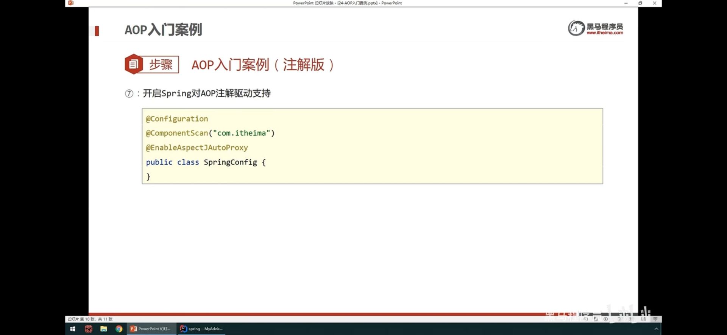
Task: Launch Google Chrome from the taskbar
Action: tap(119, 329)
